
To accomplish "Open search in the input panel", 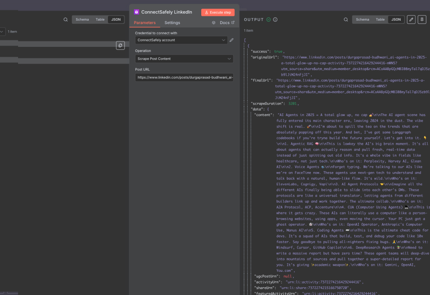I will coord(65,19).
